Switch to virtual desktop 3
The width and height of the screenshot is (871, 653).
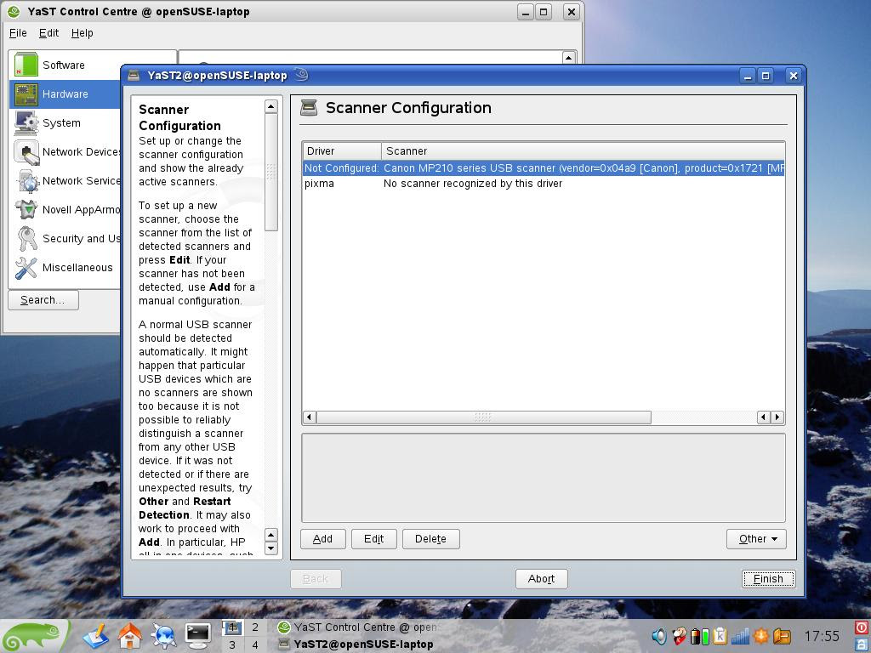tap(231, 644)
